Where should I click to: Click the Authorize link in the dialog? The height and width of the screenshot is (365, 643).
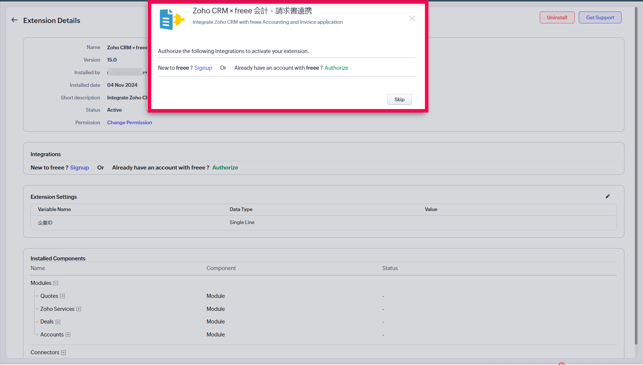336,68
